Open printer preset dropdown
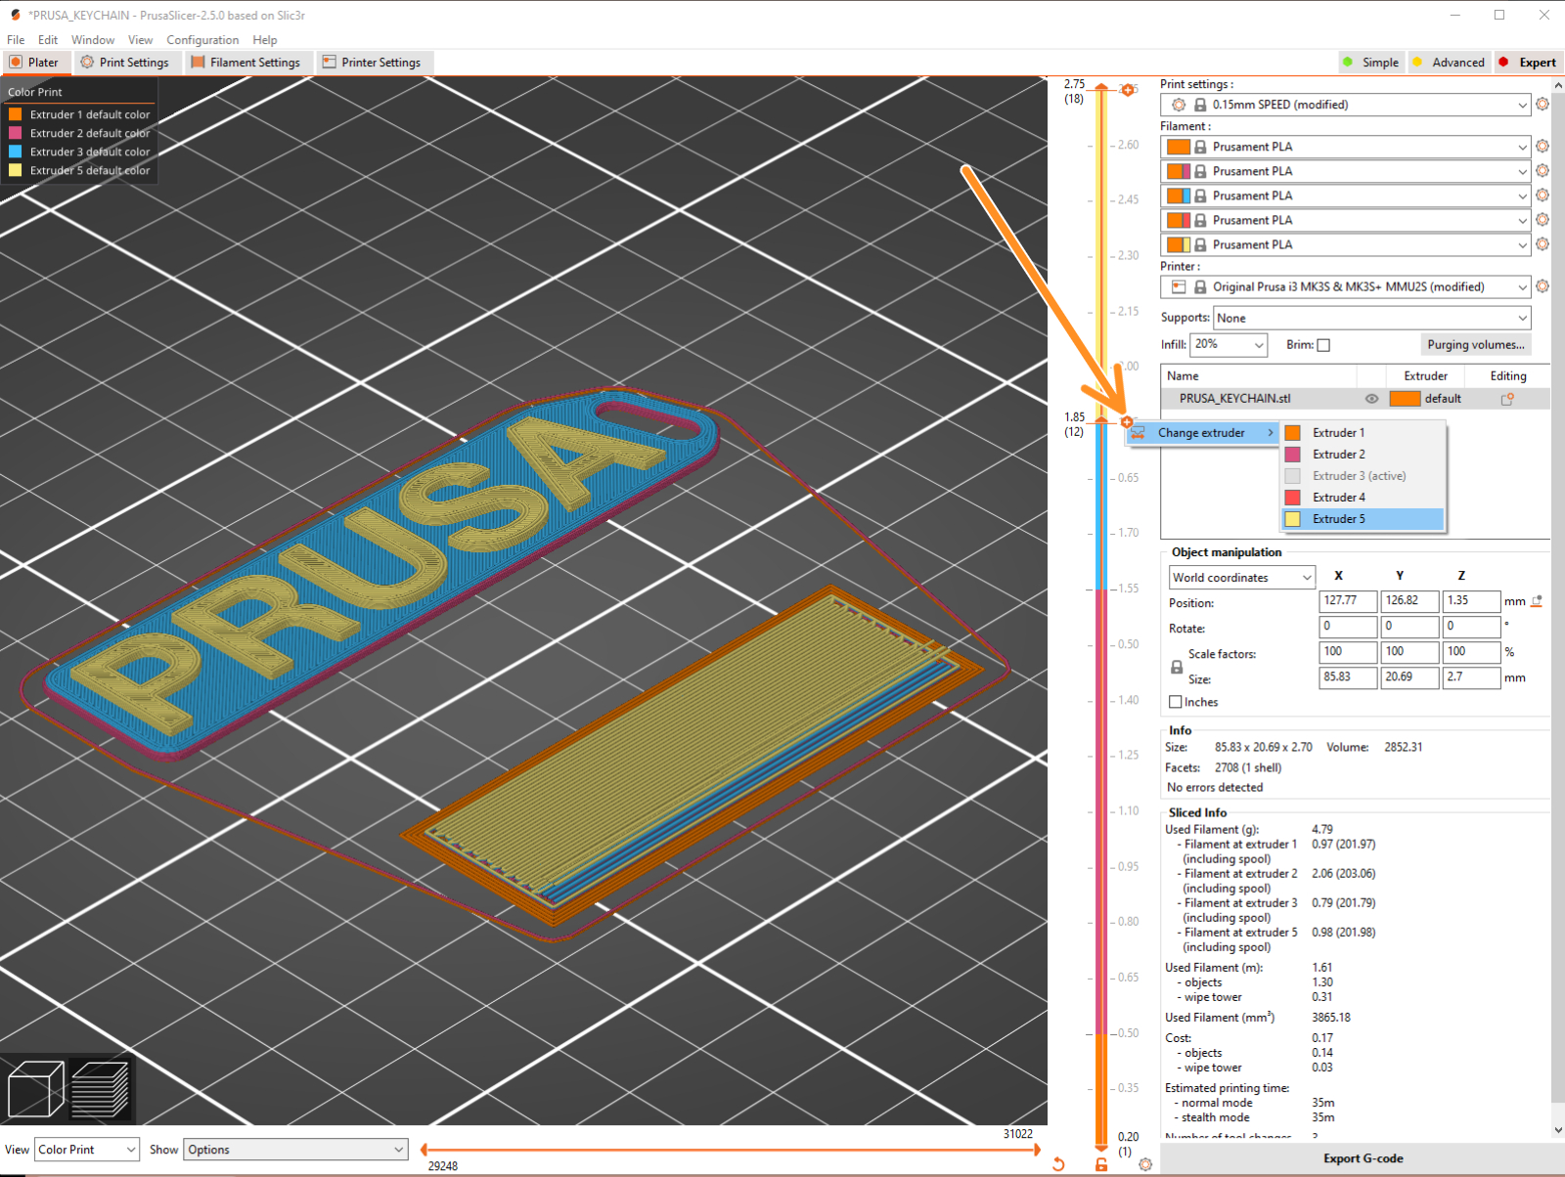 pos(1346,286)
